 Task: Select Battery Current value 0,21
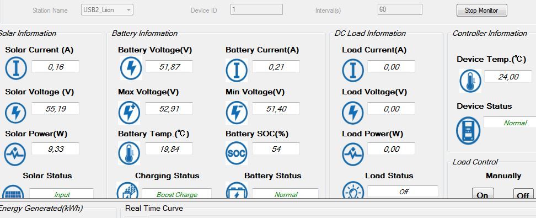pyautogui.click(x=276, y=67)
